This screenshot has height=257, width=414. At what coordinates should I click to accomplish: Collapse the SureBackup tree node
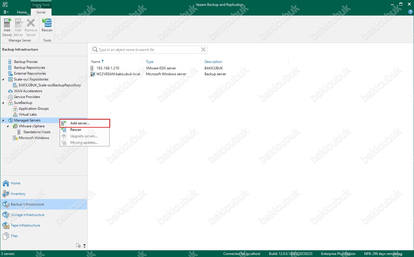click(3, 103)
